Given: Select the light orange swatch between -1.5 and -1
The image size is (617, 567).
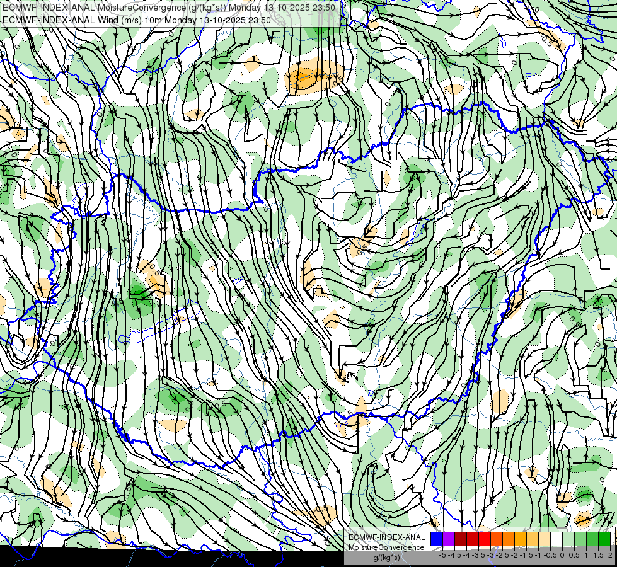Looking at the screenshot, I should 533,539.
